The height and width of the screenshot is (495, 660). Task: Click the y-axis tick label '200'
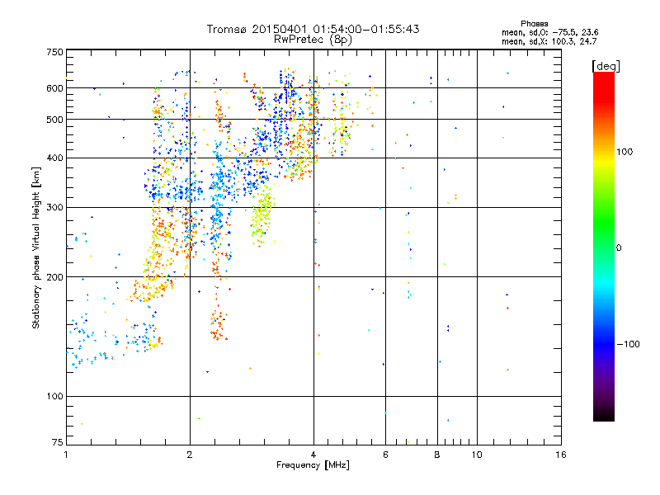click(54, 277)
